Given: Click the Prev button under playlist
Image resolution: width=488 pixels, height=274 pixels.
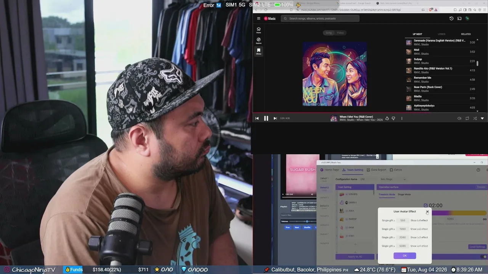Looking at the screenshot, I should 288,227.
